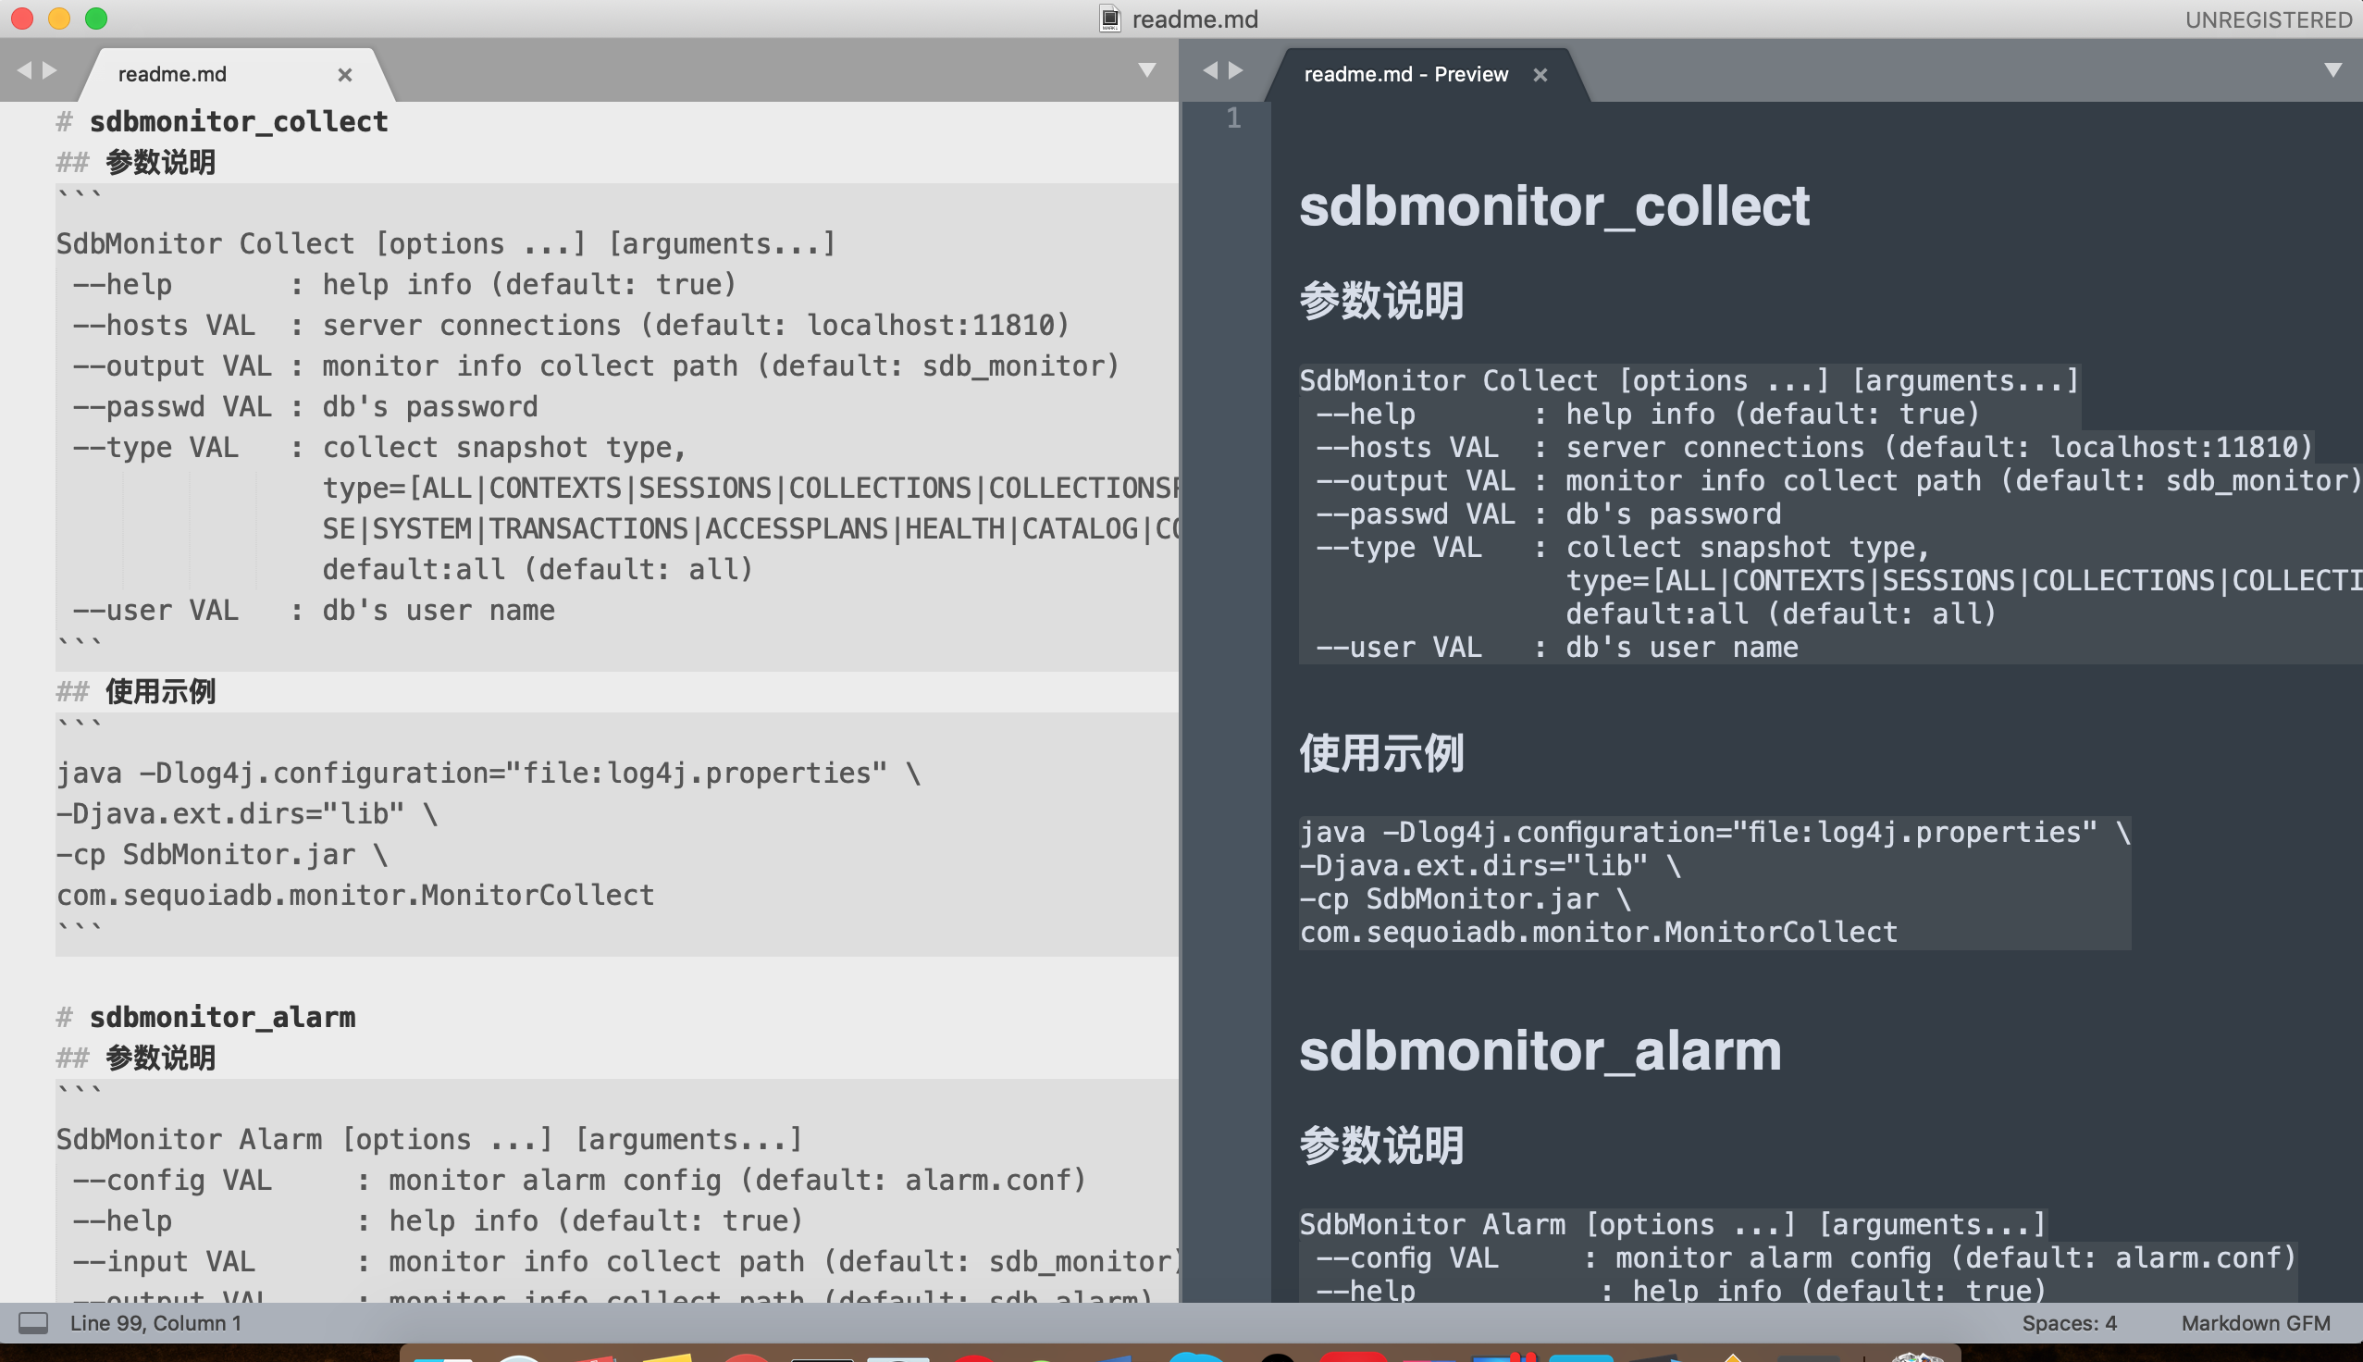
Task: Click the first '## 参数说明' source heading
Action: click(x=136, y=162)
